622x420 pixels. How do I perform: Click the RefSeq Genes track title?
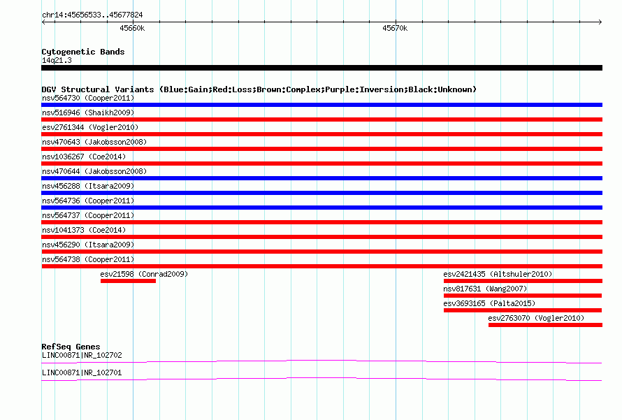(71, 347)
